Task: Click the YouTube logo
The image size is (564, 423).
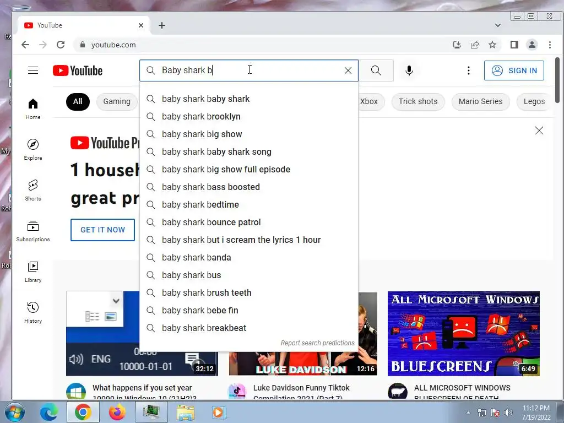Action: pyautogui.click(x=78, y=70)
